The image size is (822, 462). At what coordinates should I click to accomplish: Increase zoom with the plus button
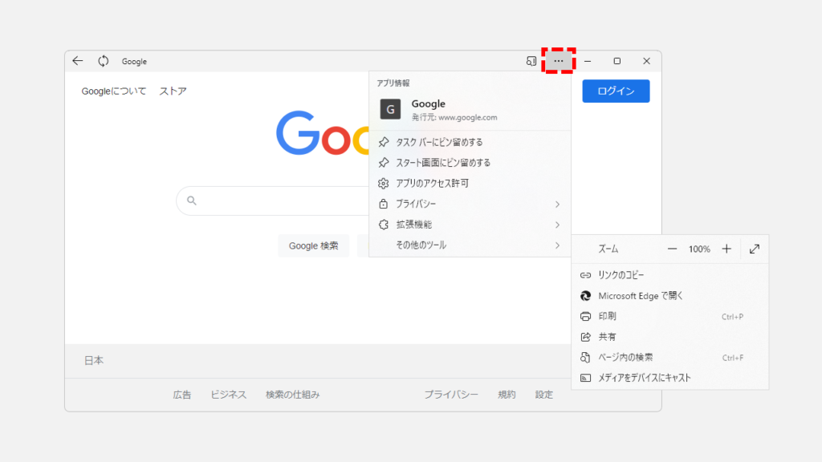tap(726, 249)
